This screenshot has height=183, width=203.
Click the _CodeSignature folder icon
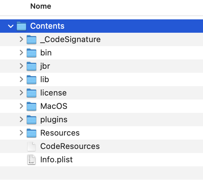[x=31, y=39]
